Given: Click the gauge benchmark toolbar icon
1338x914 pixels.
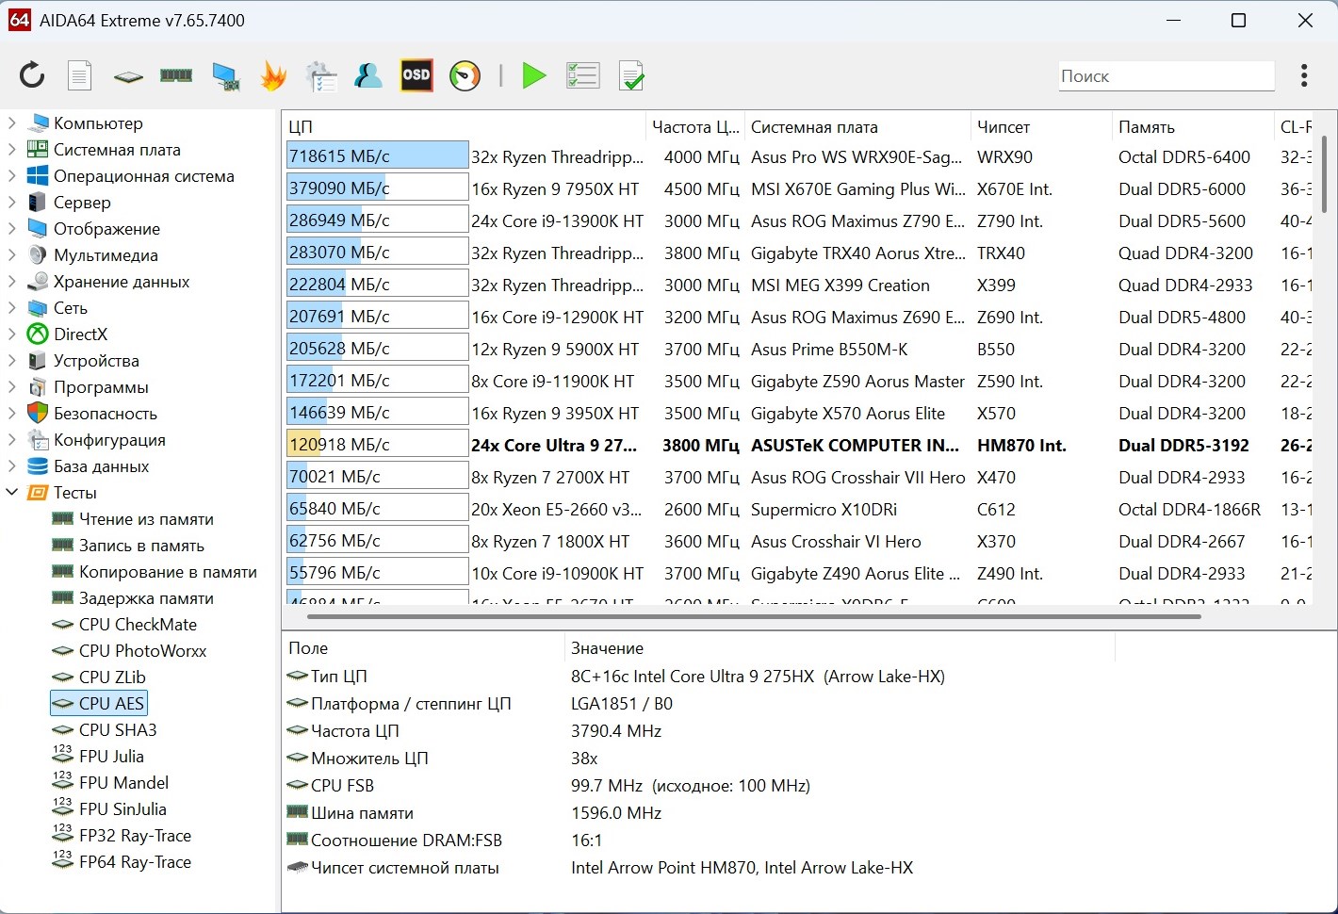Looking at the screenshot, I should click(465, 75).
